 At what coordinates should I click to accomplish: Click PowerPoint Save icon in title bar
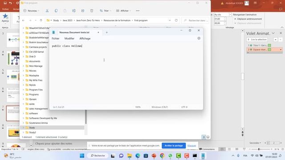coord(5,3)
